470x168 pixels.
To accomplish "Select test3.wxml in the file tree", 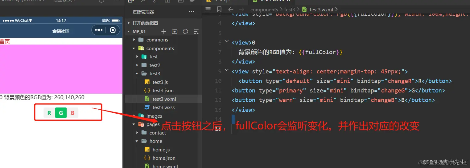I will click(x=164, y=99).
